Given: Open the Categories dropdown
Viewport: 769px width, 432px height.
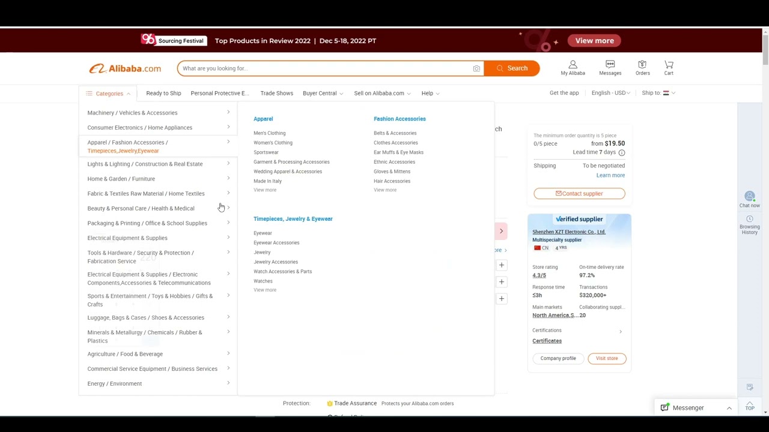Looking at the screenshot, I should [x=108, y=94].
